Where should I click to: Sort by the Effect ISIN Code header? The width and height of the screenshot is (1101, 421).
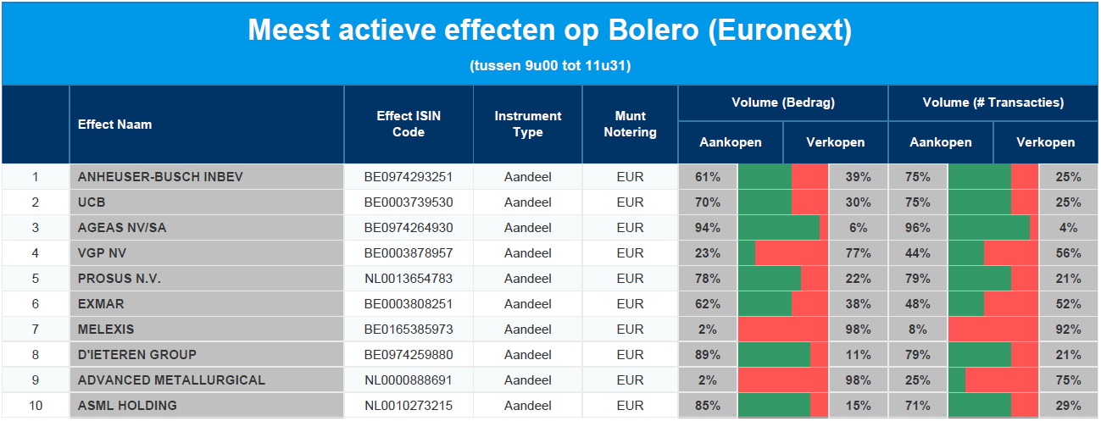click(x=409, y=124)
